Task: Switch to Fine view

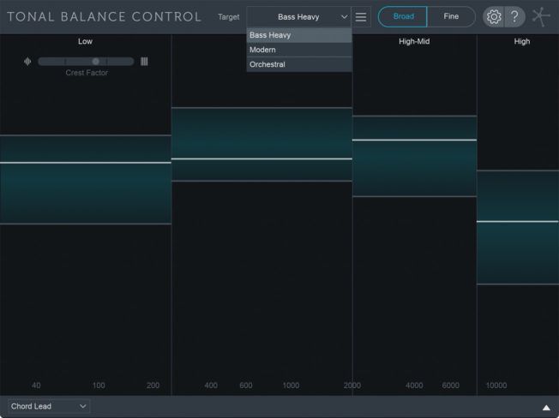Action: (451, 16)
